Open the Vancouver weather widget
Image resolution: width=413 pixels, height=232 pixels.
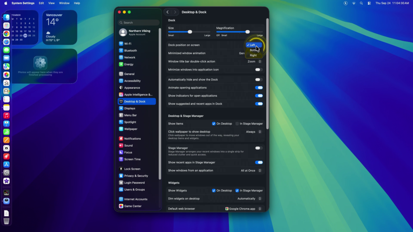(x=60, y=27)
